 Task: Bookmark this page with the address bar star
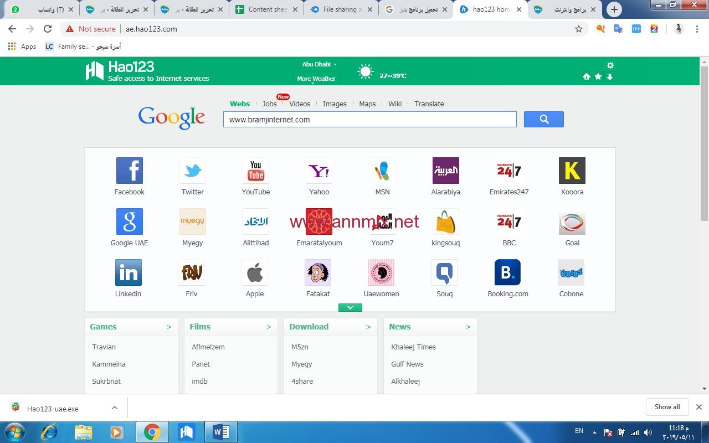pos(579,29)
